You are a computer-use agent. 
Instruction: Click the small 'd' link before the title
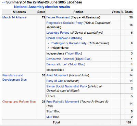point(4,2)
